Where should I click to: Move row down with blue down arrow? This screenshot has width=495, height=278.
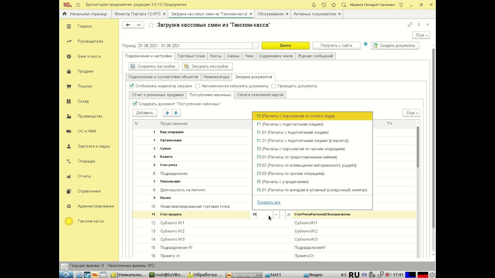pos(176,113)
